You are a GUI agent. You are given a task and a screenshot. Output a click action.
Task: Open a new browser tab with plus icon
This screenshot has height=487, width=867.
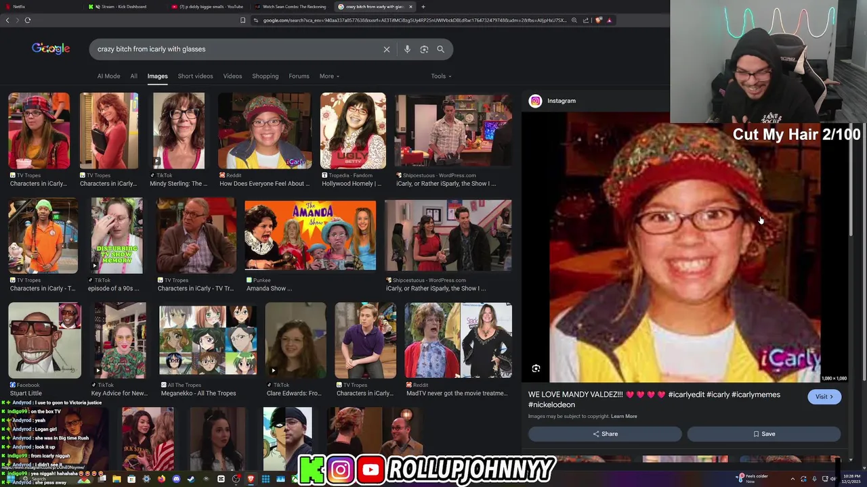(x=423, y=7)
